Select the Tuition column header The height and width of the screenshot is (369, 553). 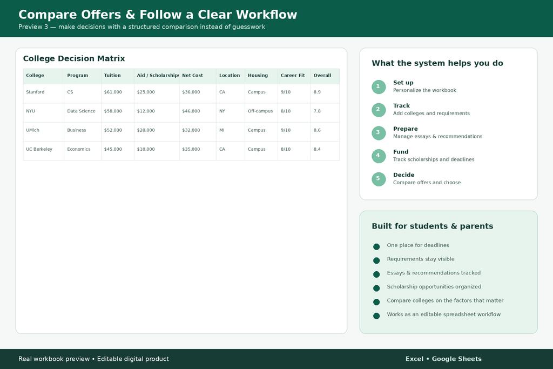pyautogui.click(x=117, y=76)
